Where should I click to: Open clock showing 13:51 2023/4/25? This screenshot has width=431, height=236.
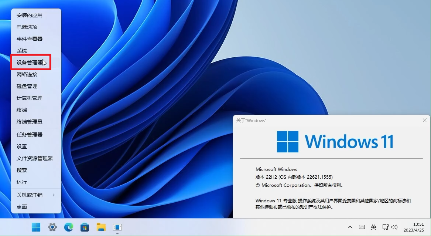[x=414, y=227]
